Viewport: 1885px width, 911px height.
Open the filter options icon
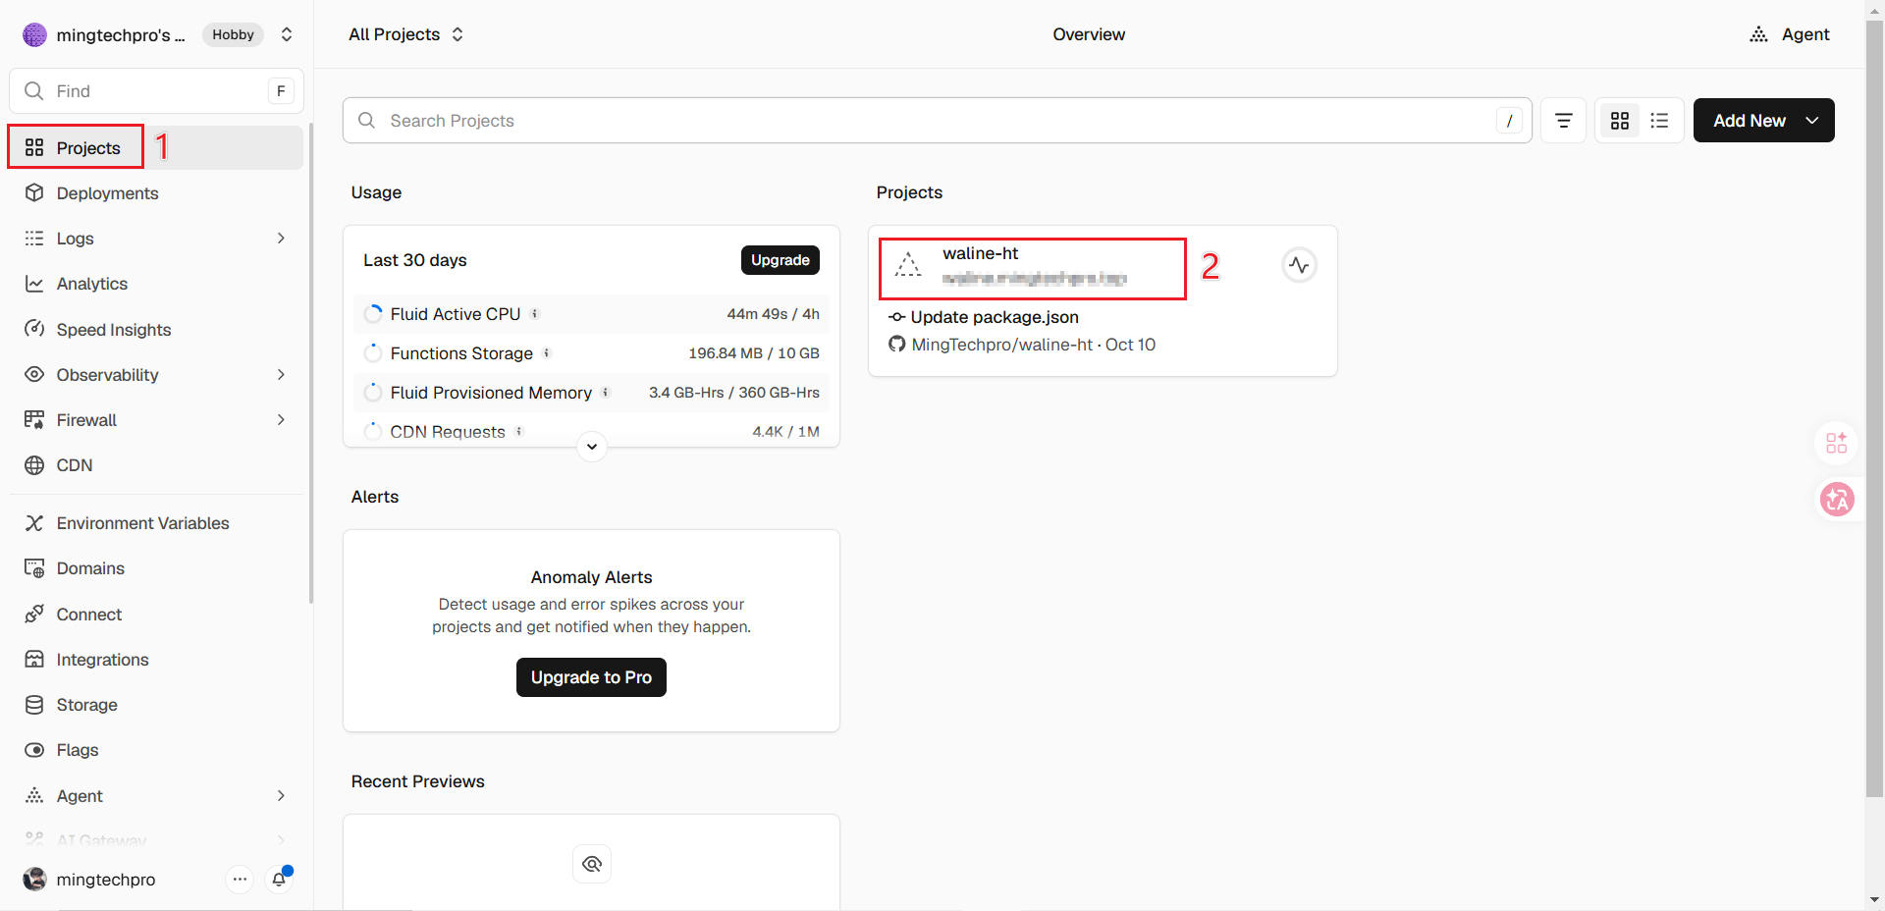point(1563,121)
